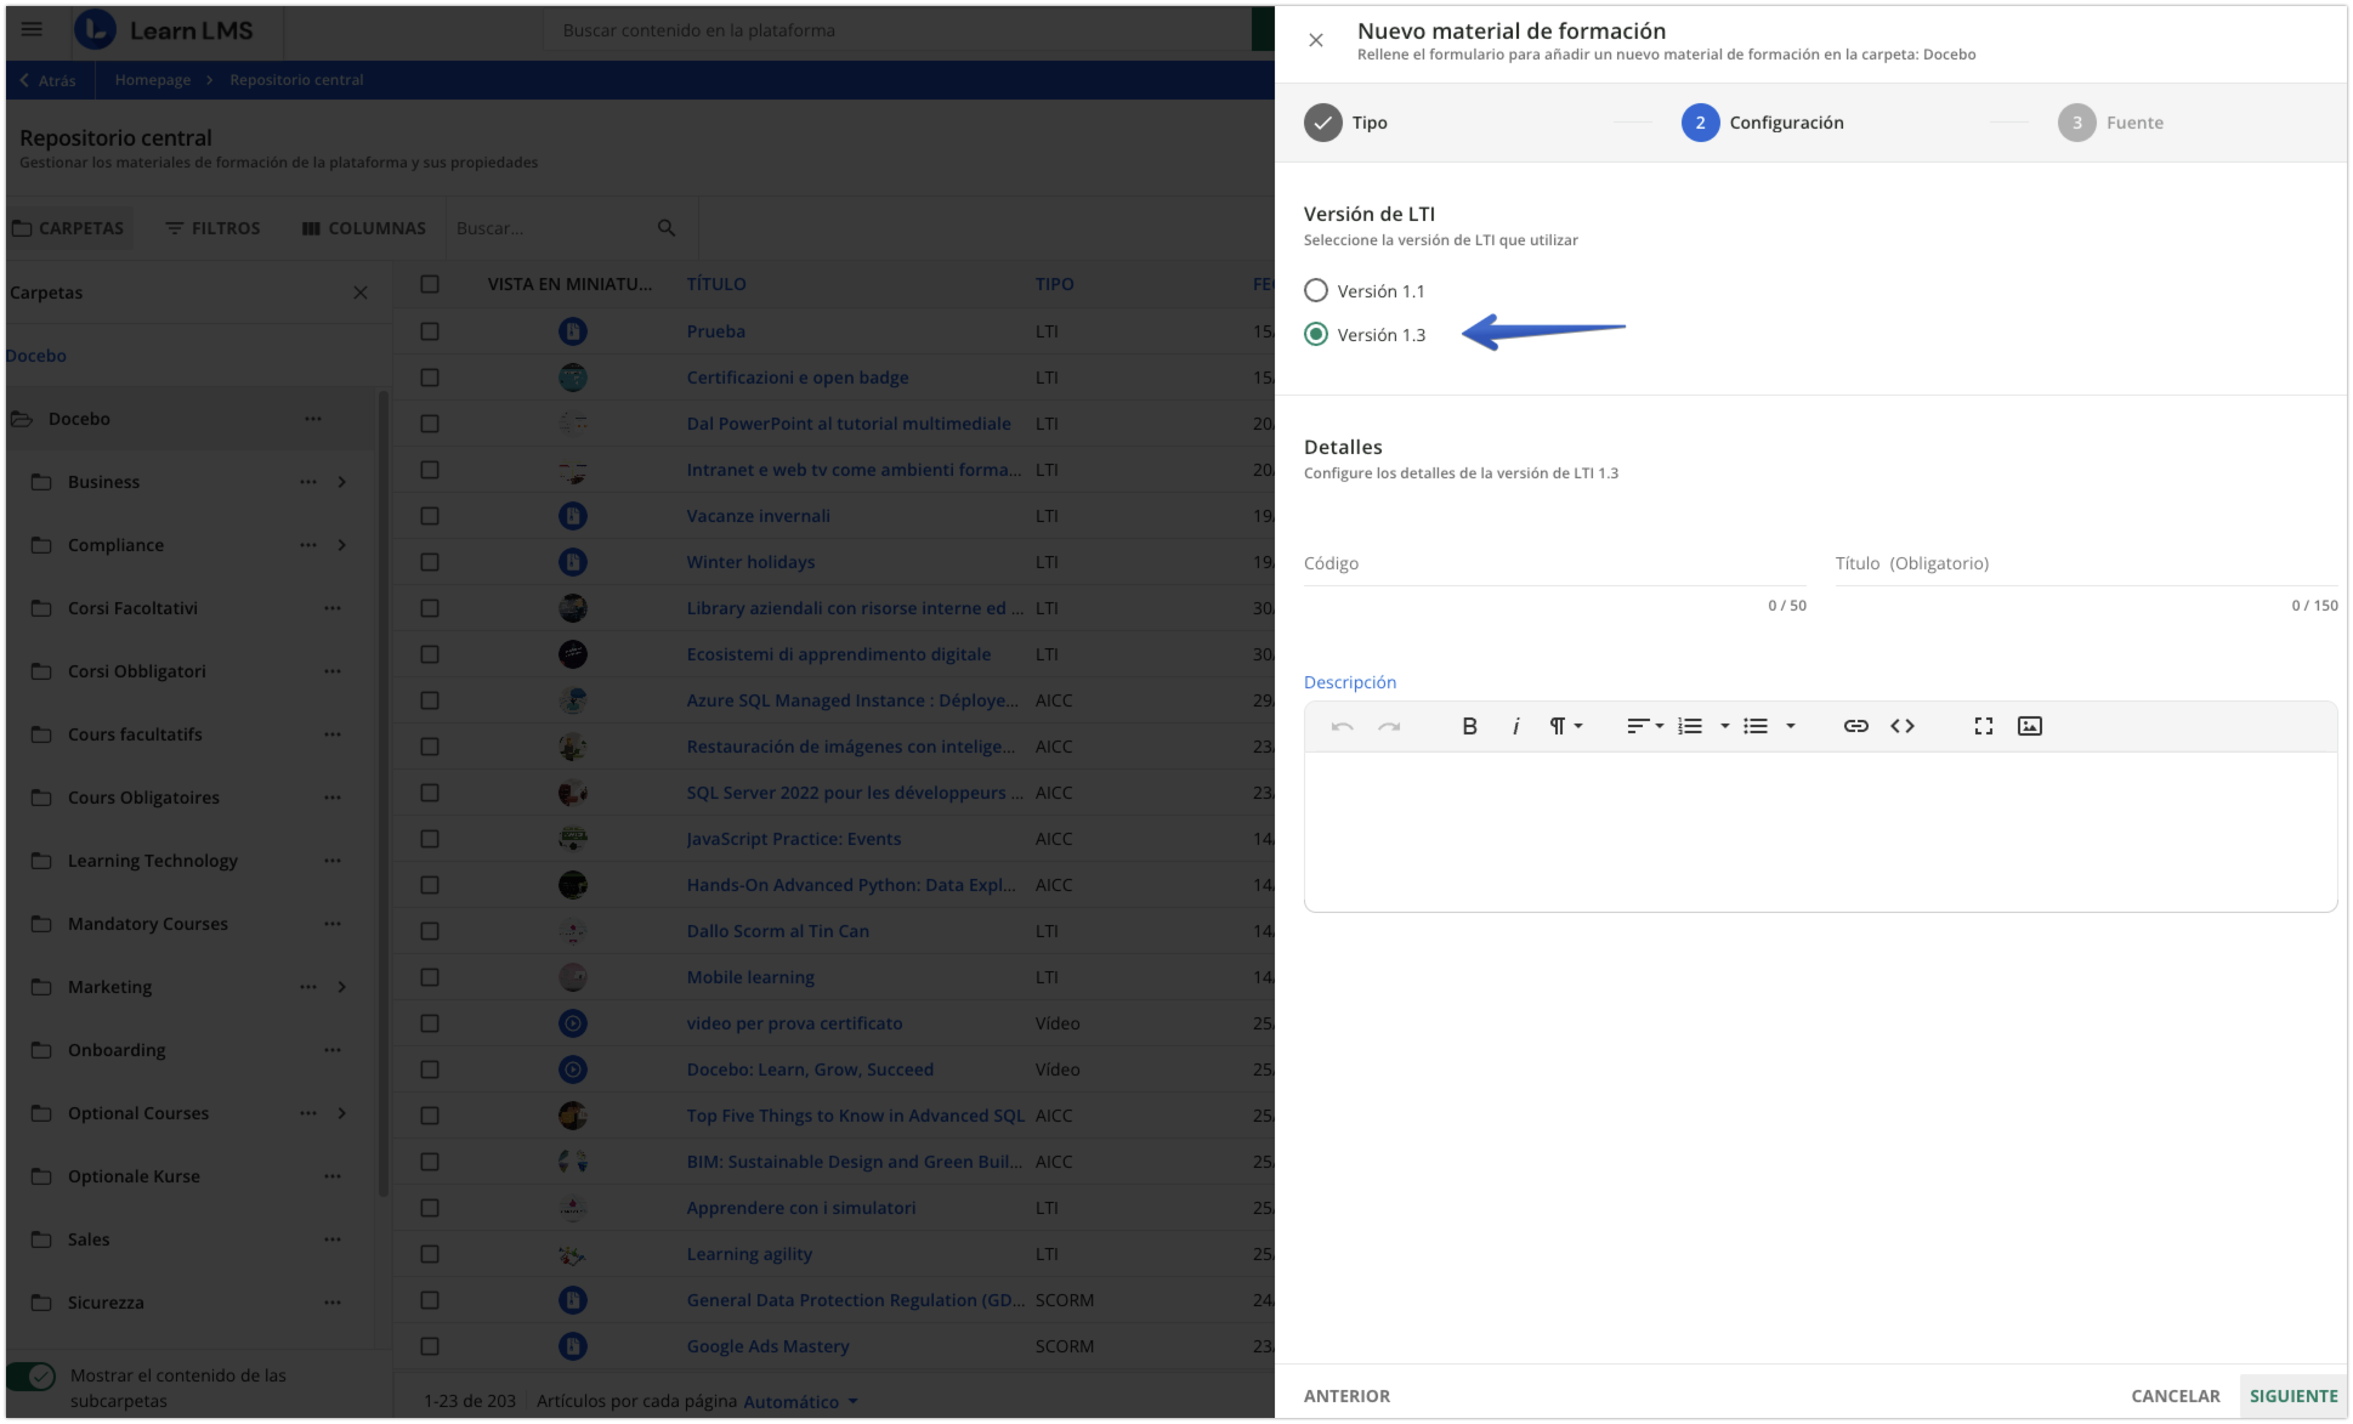Click the SIGUIENTE button
This screenshot has width=2353, height=1424.
[x=2293, y=1395]
